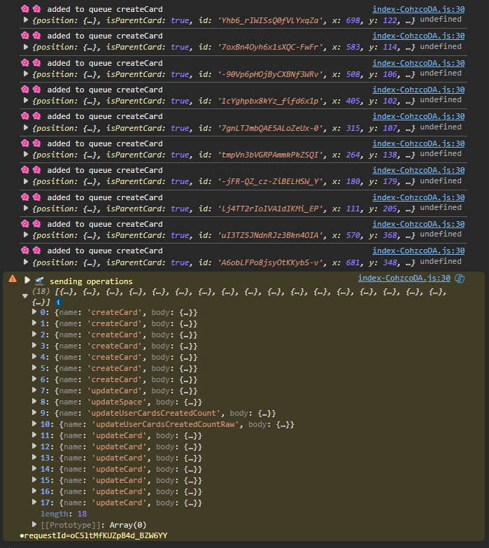The image size is (489, 548).
Task: Open the index-CohzcoDA.js:30 link for sending operations
Action: [404, 279]
